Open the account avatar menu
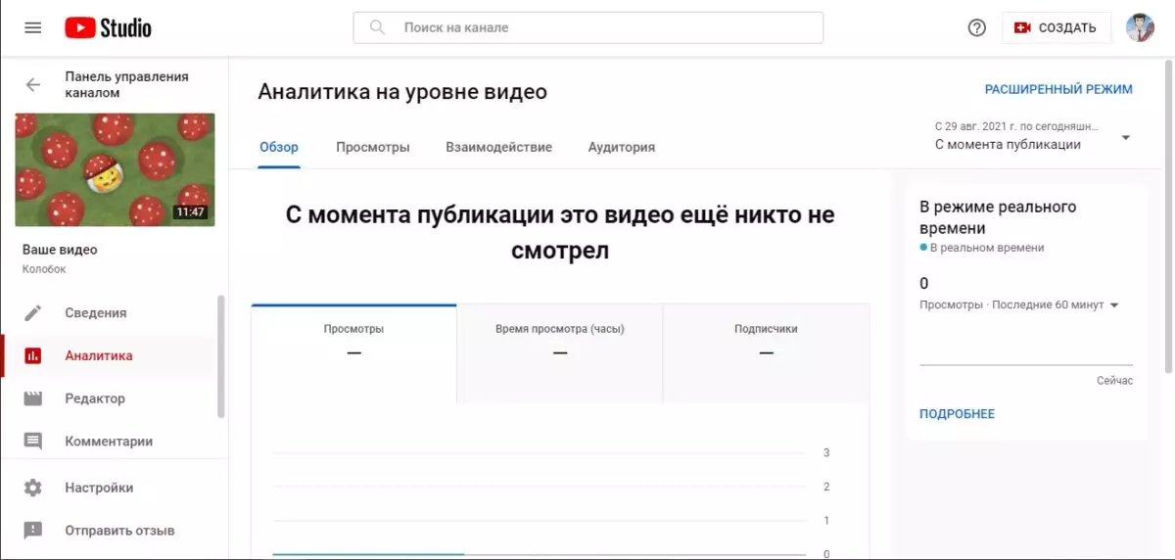This screenshot has width=1175, height=560. tap(1140, 27)
